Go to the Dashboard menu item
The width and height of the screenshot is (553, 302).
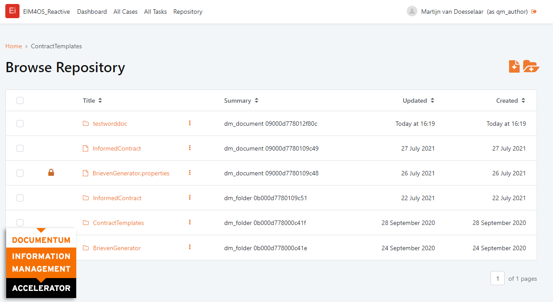click(x=92, y=12)
